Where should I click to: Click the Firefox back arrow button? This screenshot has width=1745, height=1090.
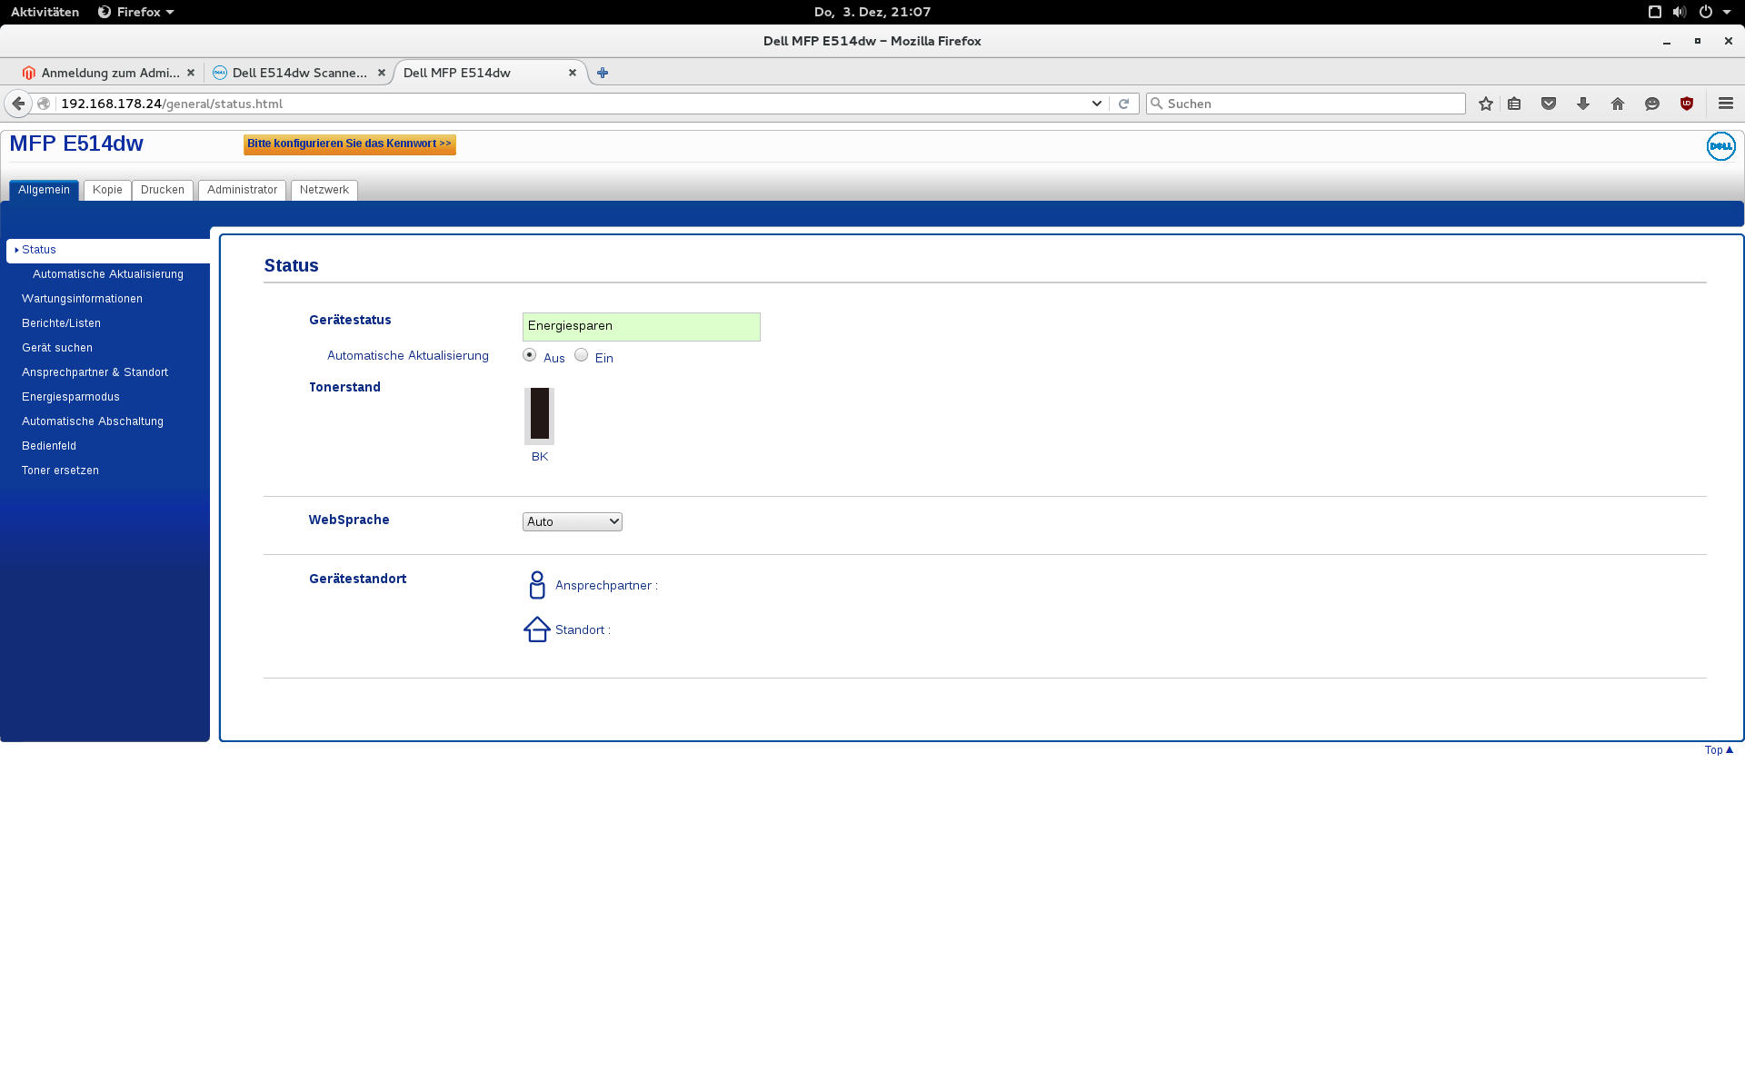18,104
